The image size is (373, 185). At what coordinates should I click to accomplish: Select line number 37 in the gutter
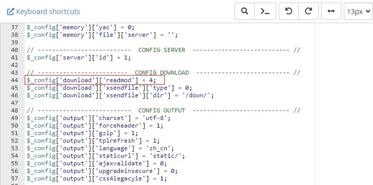[x=15, y=27]
